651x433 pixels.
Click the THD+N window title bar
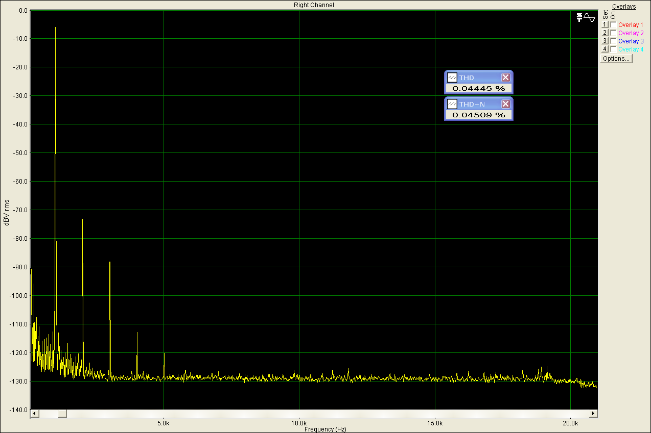click(479, 104)
